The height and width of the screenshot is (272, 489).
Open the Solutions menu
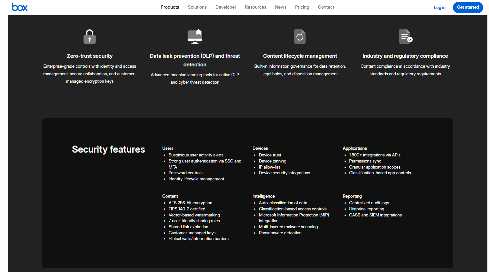[x=197, y=7]
